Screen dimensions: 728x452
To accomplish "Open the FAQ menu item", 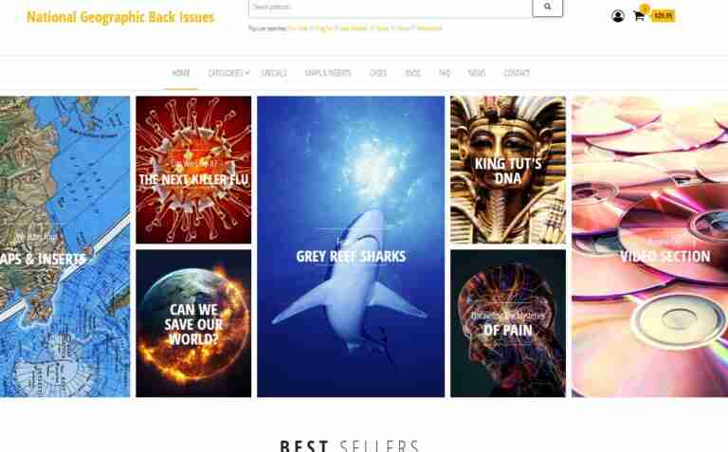I will [445, 73].
